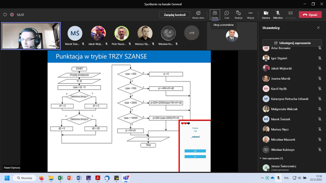Open Więcej options menu

pyautogui.click(x=250, y=14)
